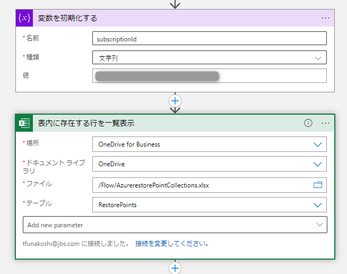
Task: Click the 接続を変更してください link
Action: (x=172, y=244)
